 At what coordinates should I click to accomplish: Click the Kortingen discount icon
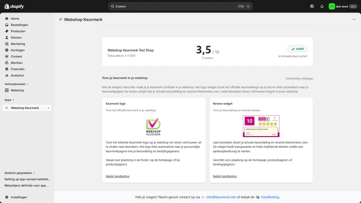click(x=7, y=50)
